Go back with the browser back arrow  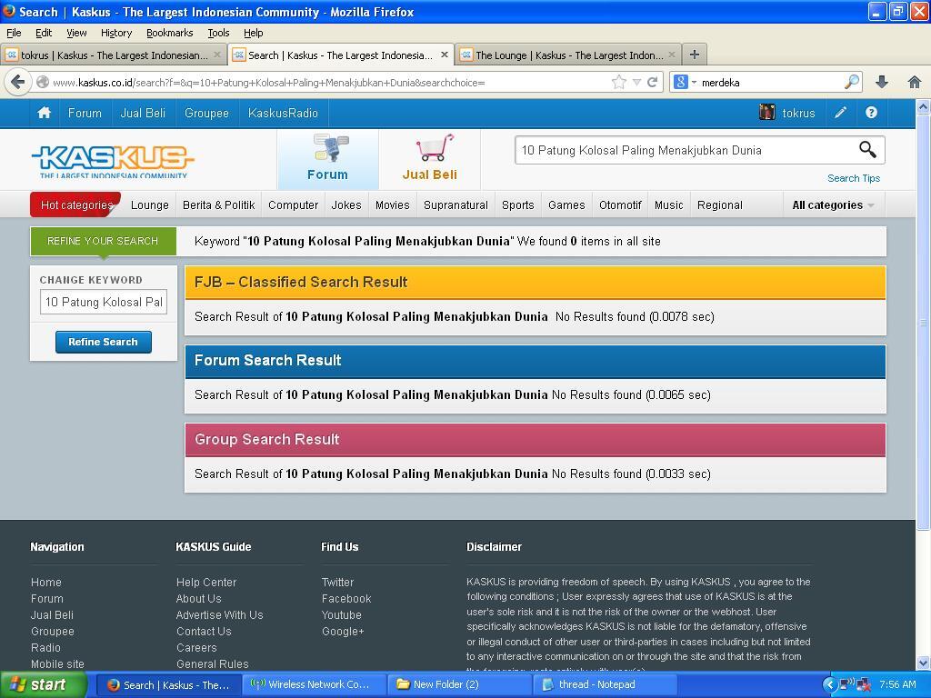(x=18, y=82)
